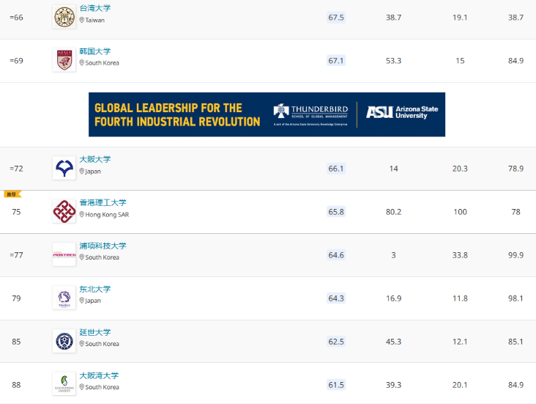
Task: Open the 东北大学 university link
Action: click(x=95, y=290)
